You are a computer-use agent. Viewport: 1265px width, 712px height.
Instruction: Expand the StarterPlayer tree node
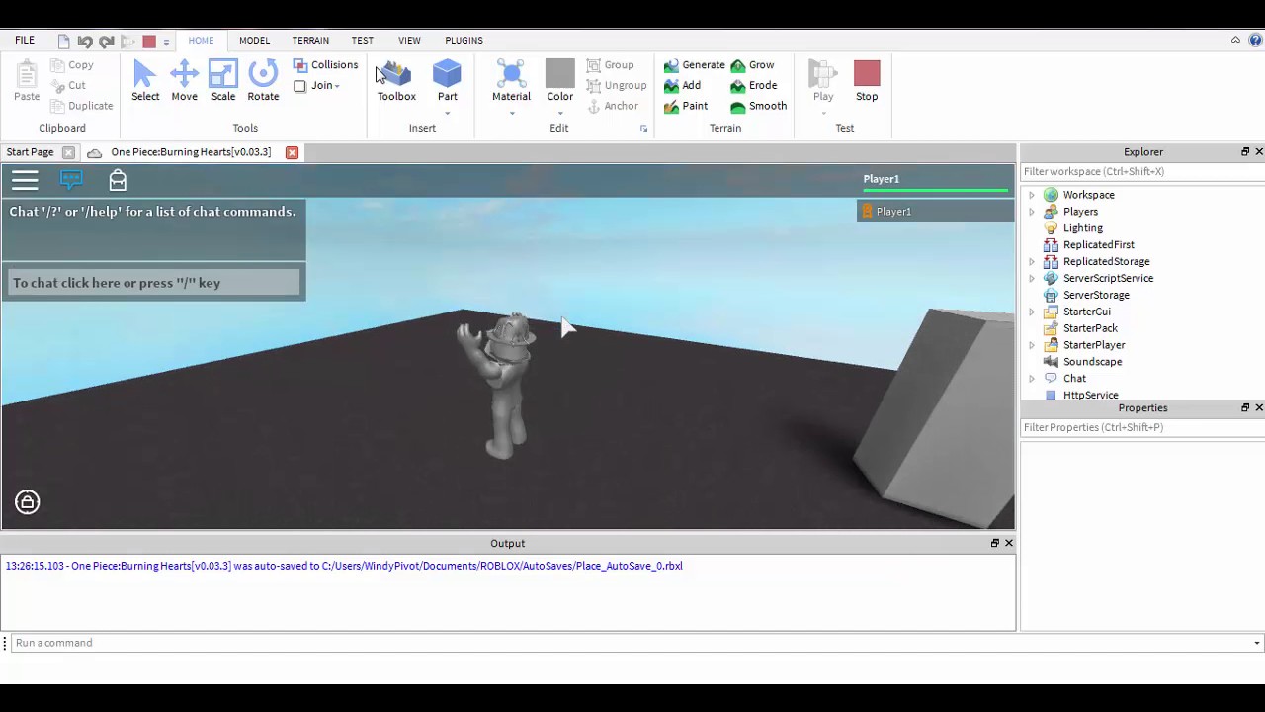point(1032,345)
